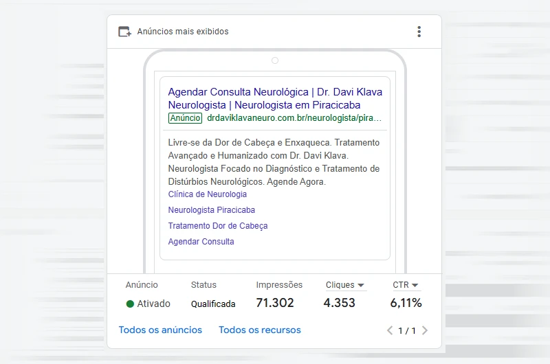
Task: Click the green Ativado status dot
Action: (130, 304)
